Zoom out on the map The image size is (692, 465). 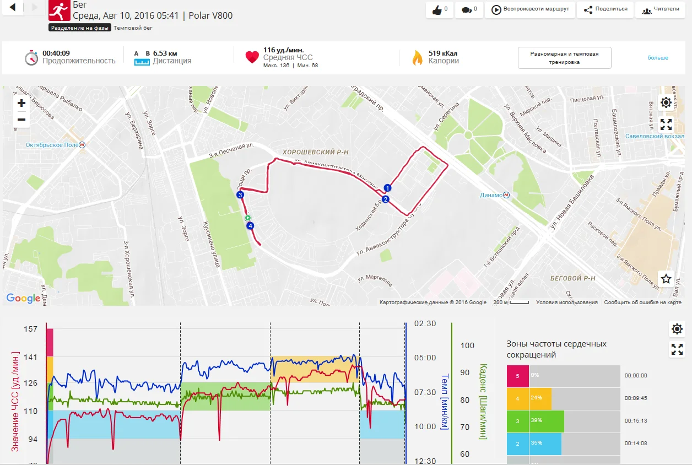coord(21,120)
